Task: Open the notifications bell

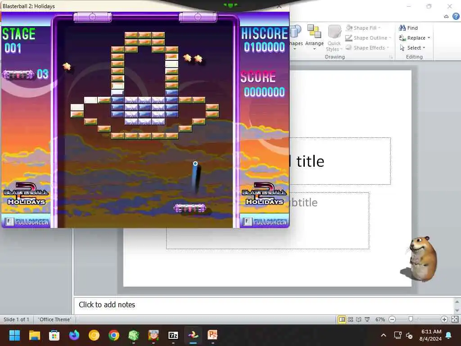Action: 449,335
